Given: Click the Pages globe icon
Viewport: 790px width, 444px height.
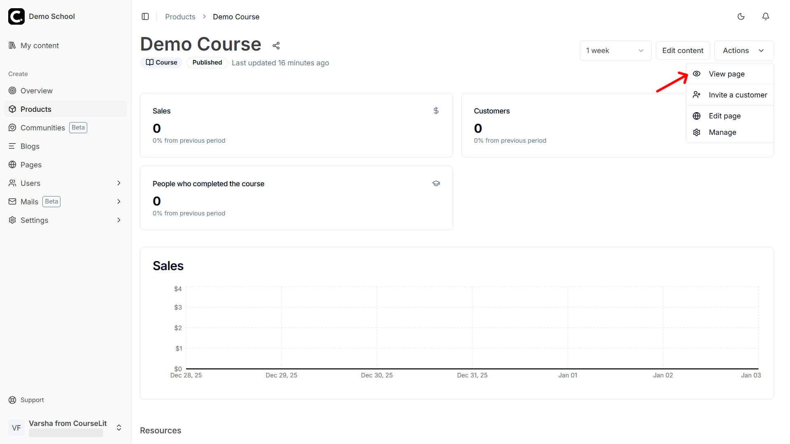Looking at the screenshot, I should coord(12,164).
